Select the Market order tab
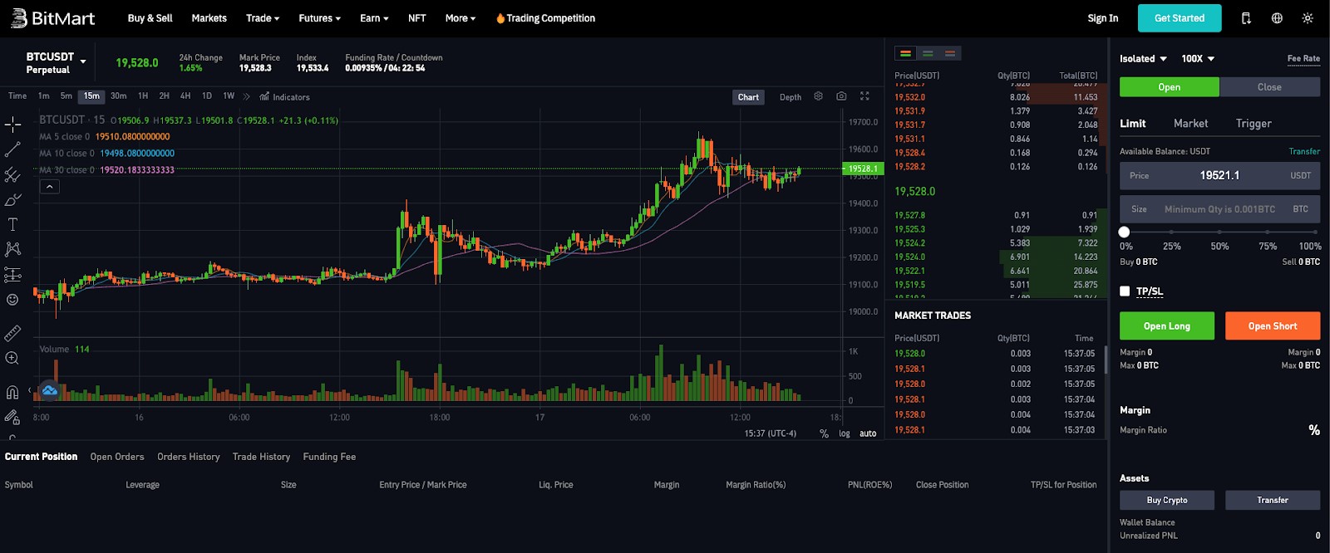 tap(1190, 124)
